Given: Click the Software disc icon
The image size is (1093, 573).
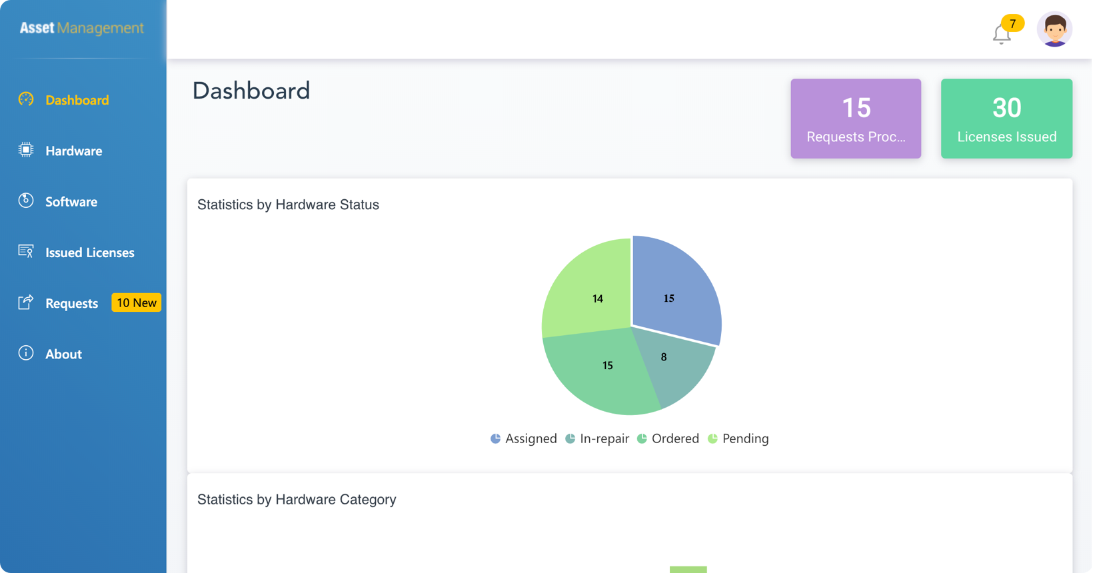Looking at the screenshot, I should click(x=26, y=201).
